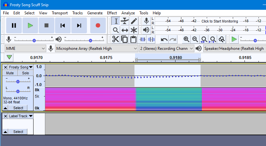266x146 pixels.
Task: Open the Select menu
Action: (29, 13)
